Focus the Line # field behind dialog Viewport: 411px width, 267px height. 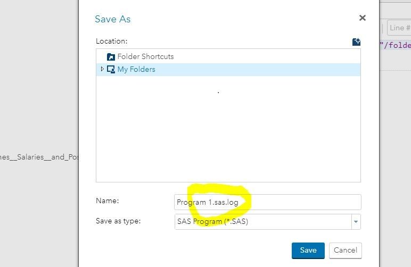(398, 28)
